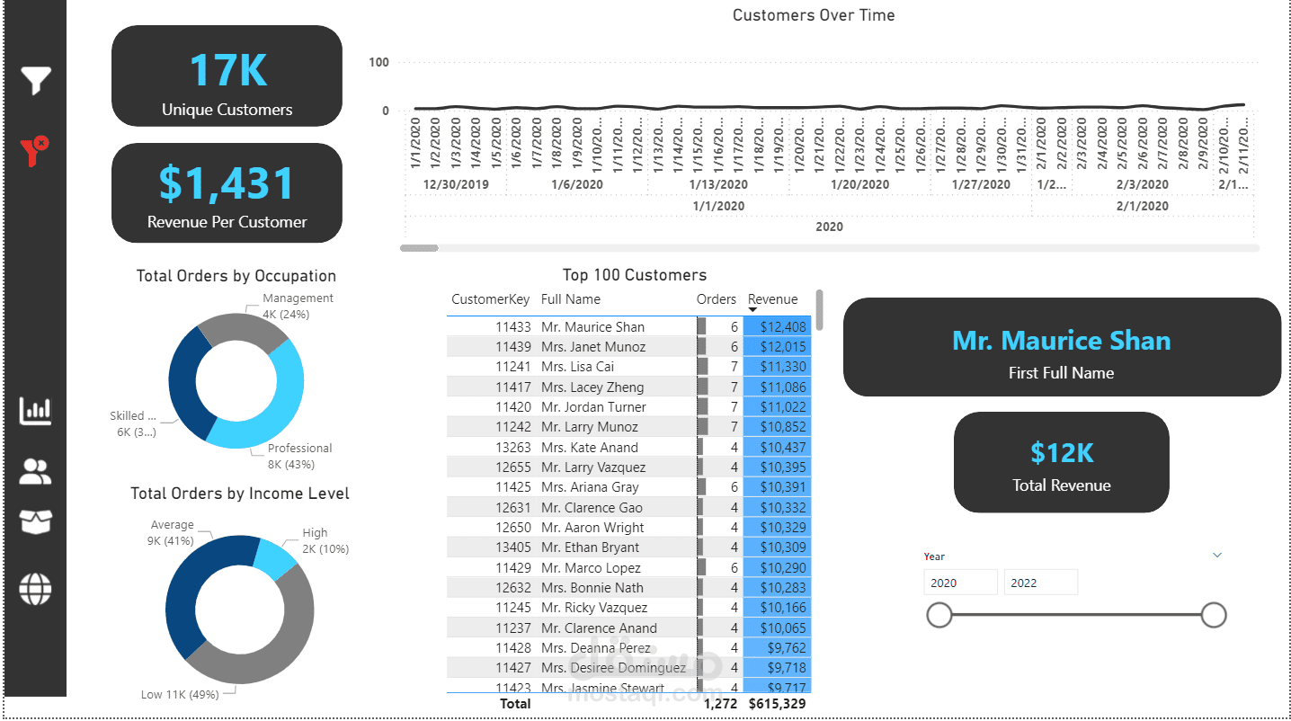The width and height of the screenshot is (1291, 721).
Task: Sort table by Full Name column header
Action: pos(571,299)
